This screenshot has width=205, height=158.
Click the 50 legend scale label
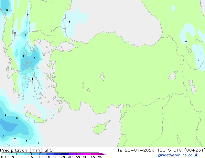click(100, 157)
